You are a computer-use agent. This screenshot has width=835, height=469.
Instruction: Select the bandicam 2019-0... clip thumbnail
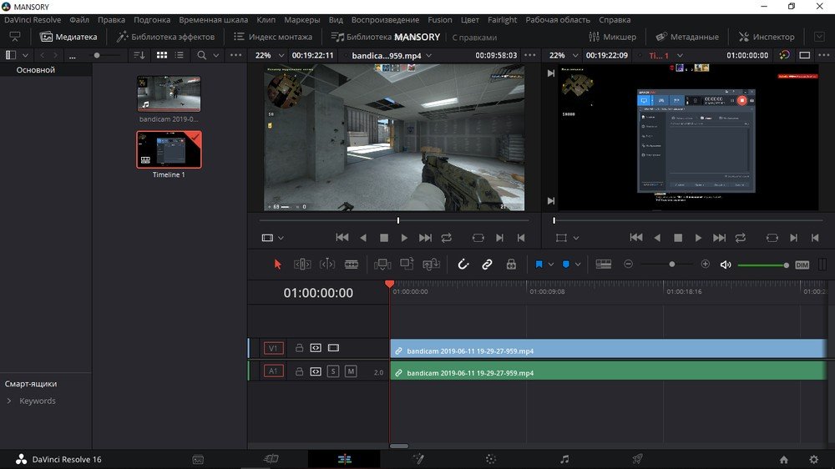coord(169,93)
